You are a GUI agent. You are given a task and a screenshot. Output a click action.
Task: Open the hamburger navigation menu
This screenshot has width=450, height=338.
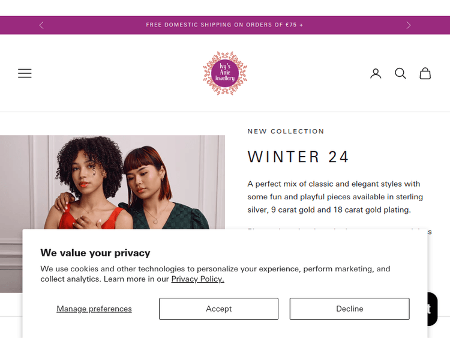coord(25,73)
